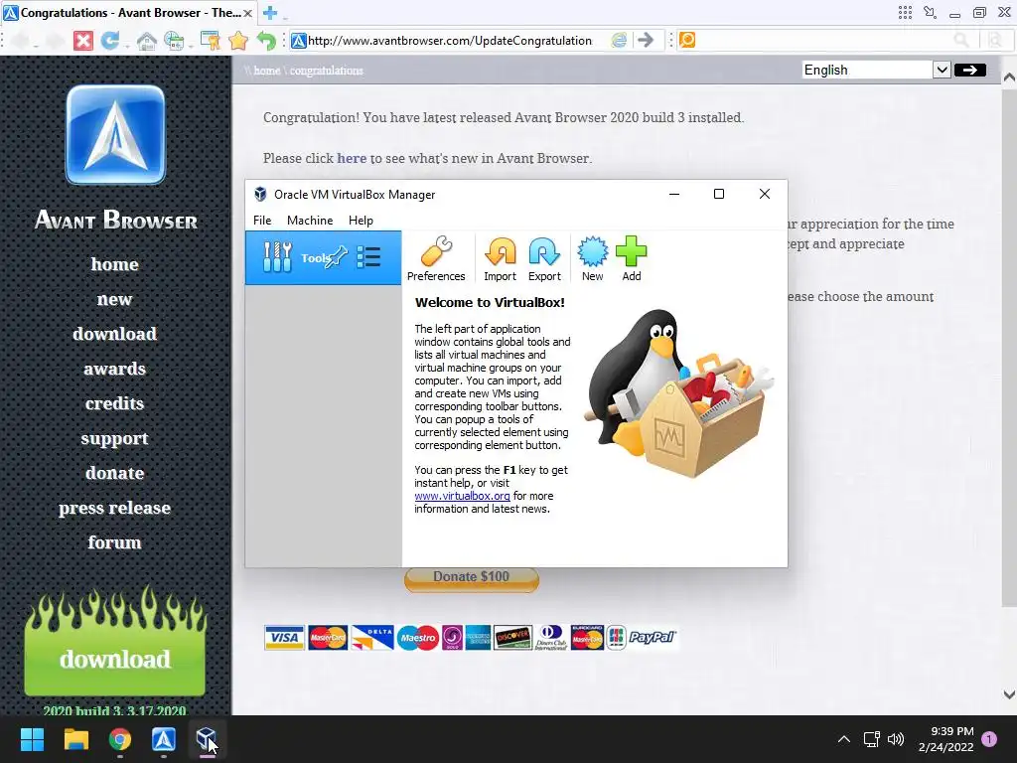Open the VirtualBox Help menu
Viewport: 1017px width, 763px height.
tap(361, 220)
